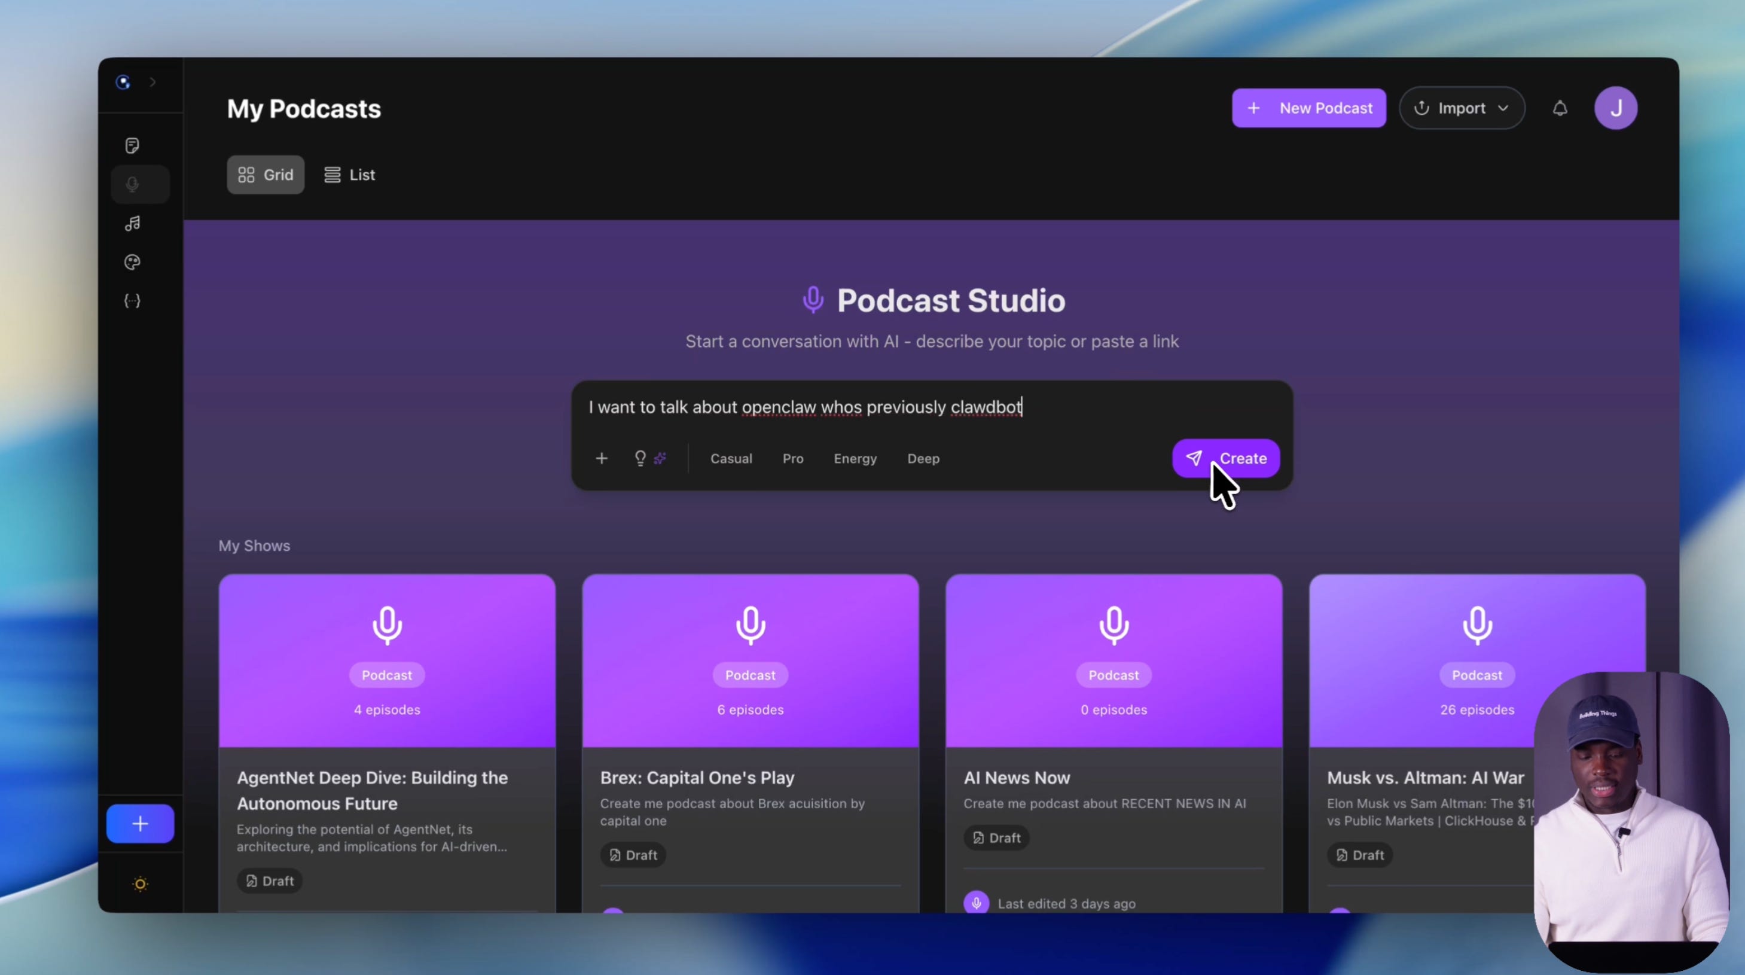This screenshot has height=975, width=1745.
Task: Click the Brex acquisition description text
Action: (733, 812)
